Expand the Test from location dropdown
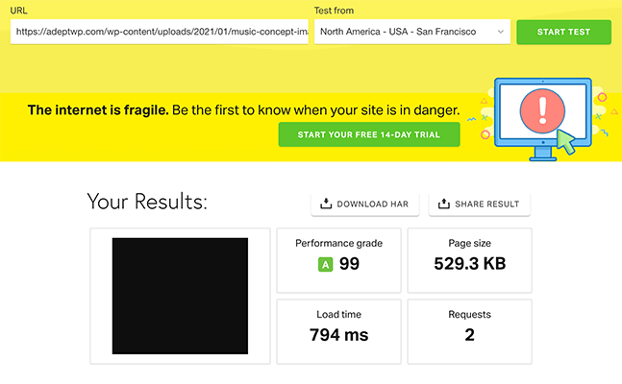This screenshot has height=384, width=622. [x=411, y=32]
